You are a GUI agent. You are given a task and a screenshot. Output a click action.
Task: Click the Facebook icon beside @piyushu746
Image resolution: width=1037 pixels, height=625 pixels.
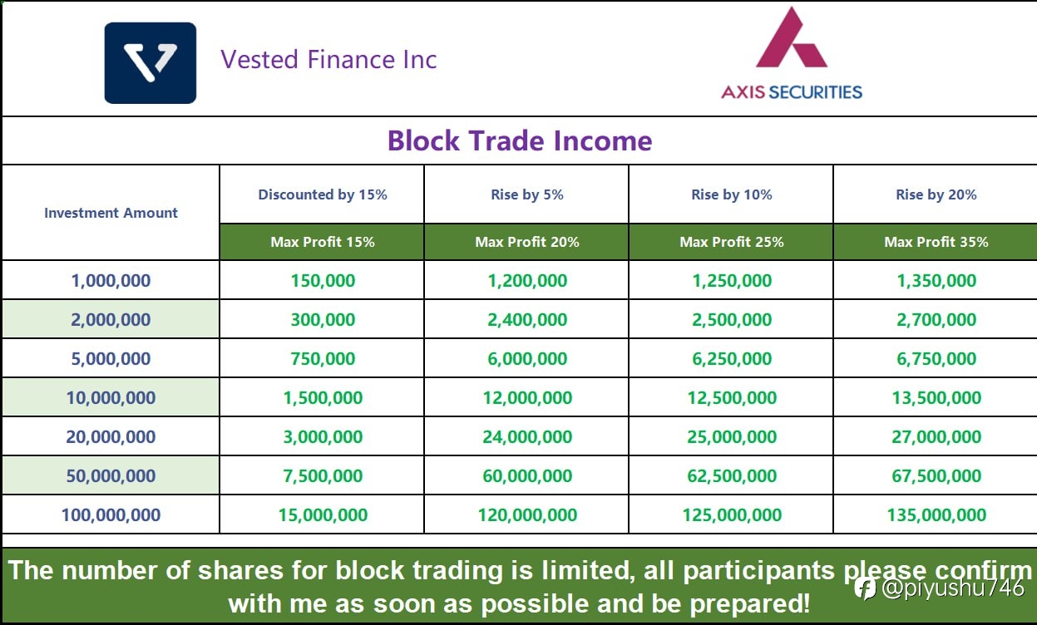[x=866, y=588]
